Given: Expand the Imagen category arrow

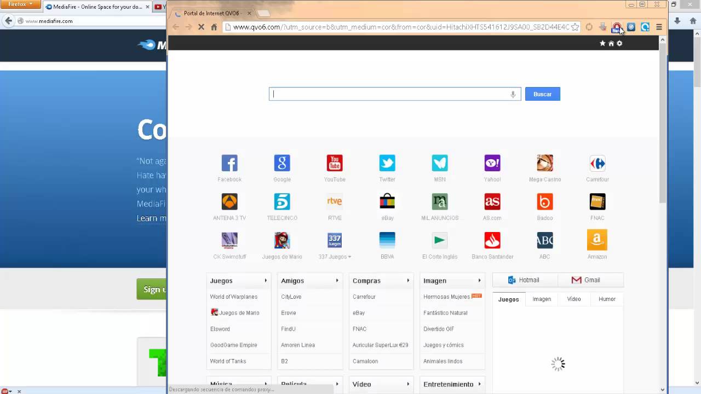Looking at the screenshot, I should point(479,281).
